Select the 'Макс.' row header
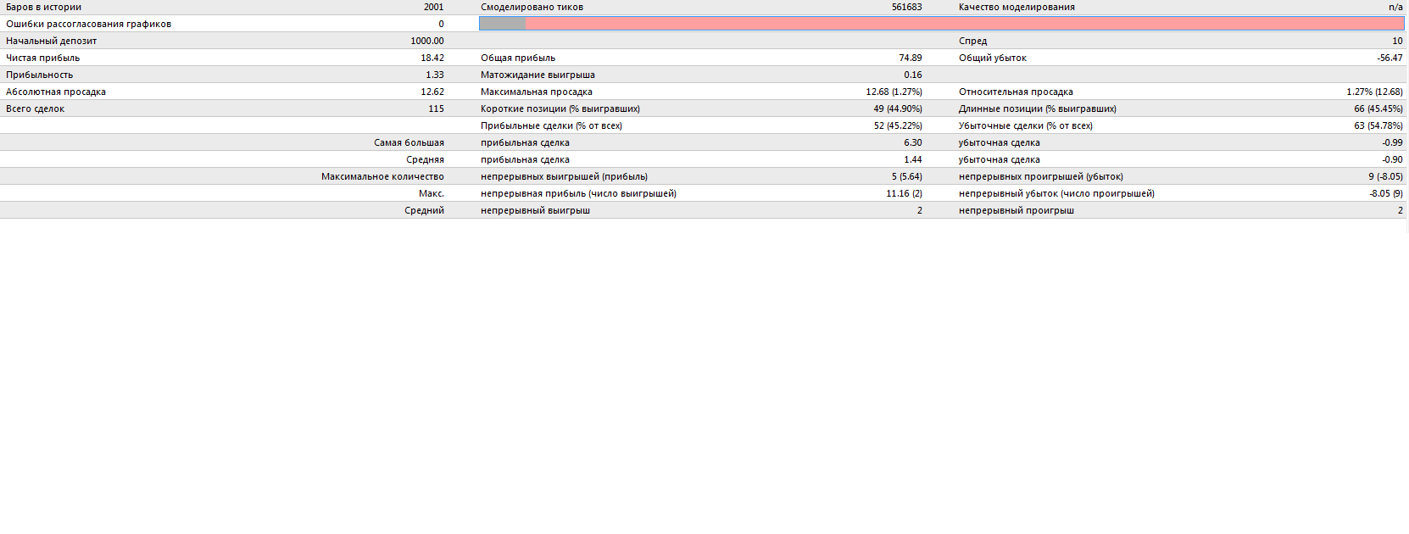 (x=432, y=193)
